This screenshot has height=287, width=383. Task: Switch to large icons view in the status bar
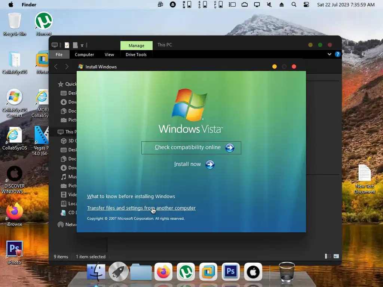(336, 256)
